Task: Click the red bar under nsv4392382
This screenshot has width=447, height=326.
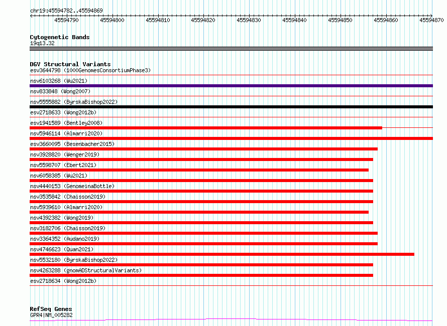Action: [x=201, y=223]
